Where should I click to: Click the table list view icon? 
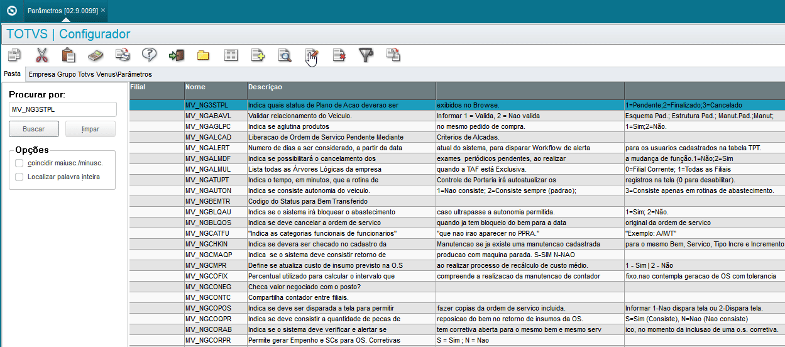pos(231,55)
